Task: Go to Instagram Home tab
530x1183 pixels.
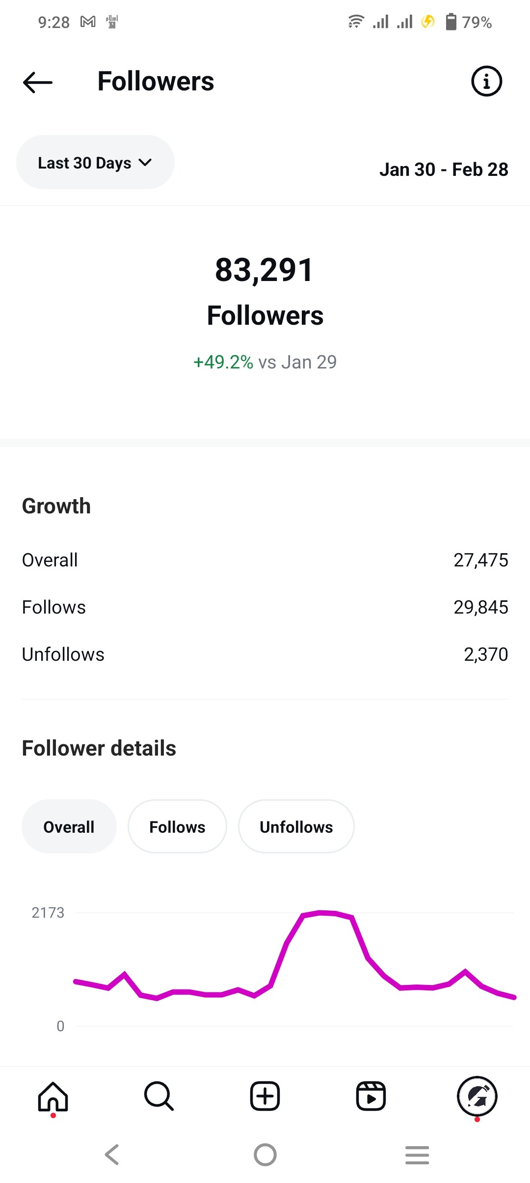Action: click(x=53, y=1097)
